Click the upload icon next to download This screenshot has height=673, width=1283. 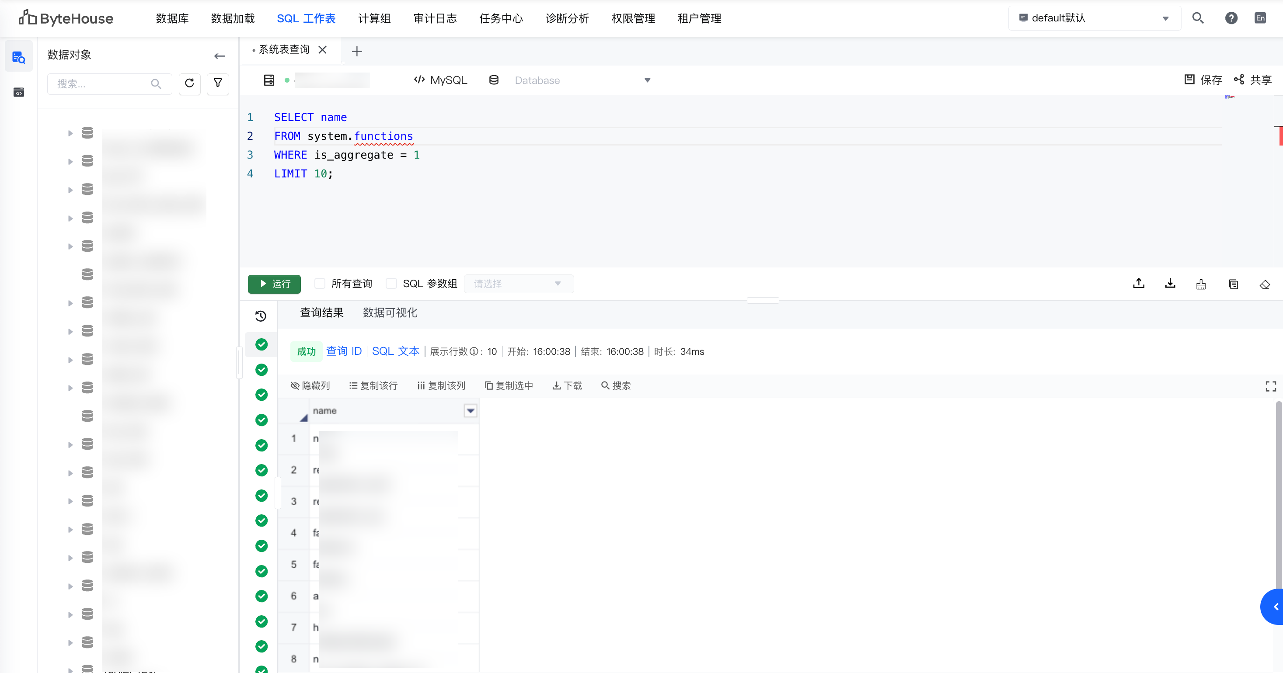click(1139, 284)
